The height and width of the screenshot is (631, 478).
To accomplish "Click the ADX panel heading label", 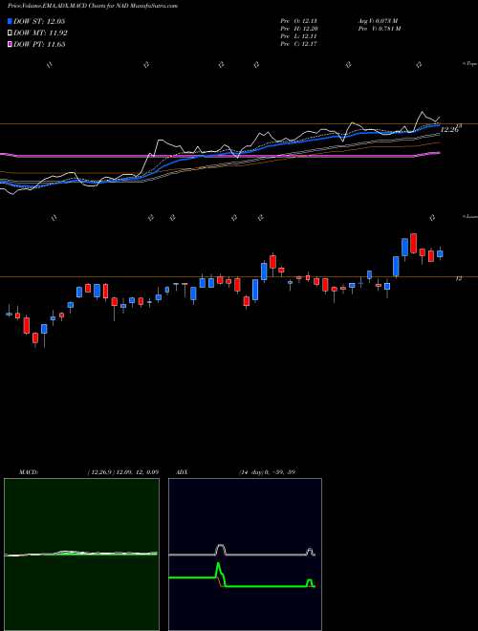I will point(183,472).
